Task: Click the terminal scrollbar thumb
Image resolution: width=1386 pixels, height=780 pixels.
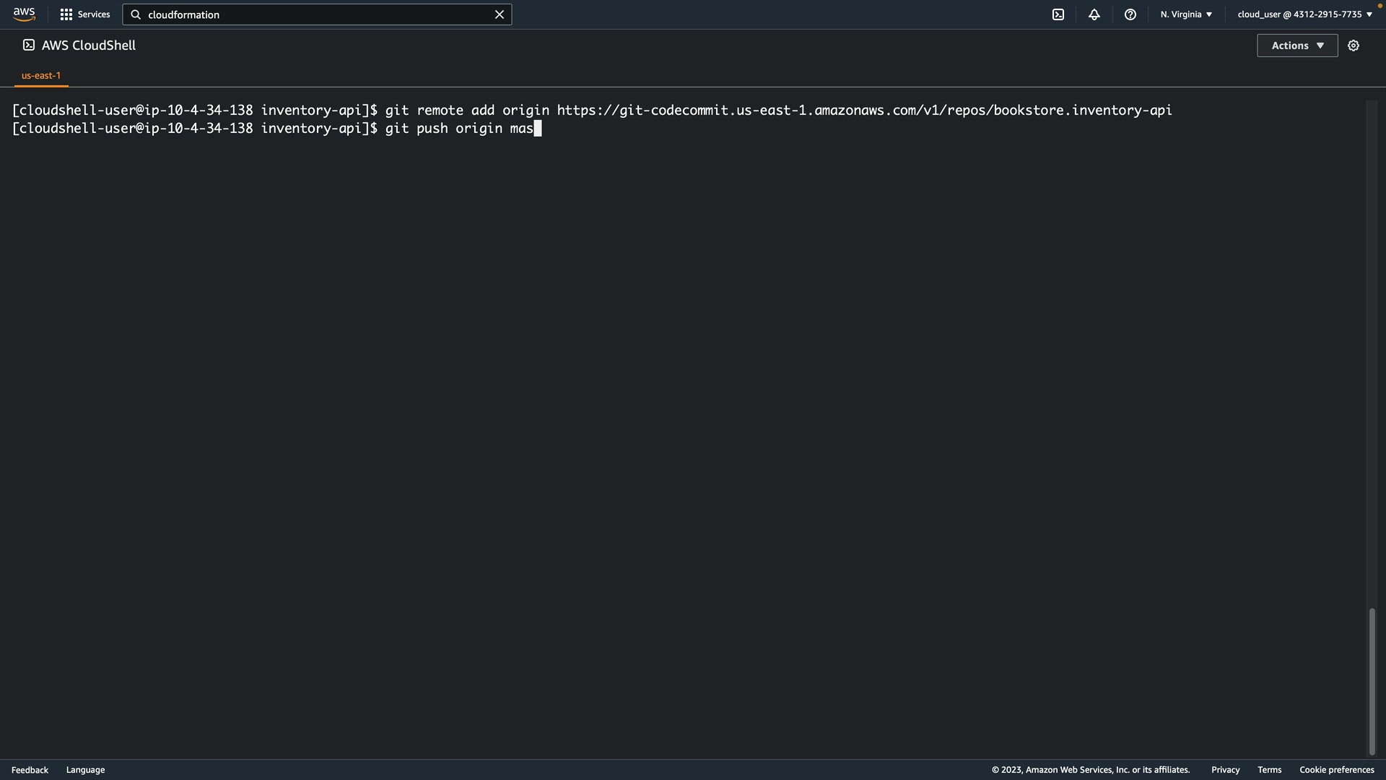Action: click(x=1372, y=680)
